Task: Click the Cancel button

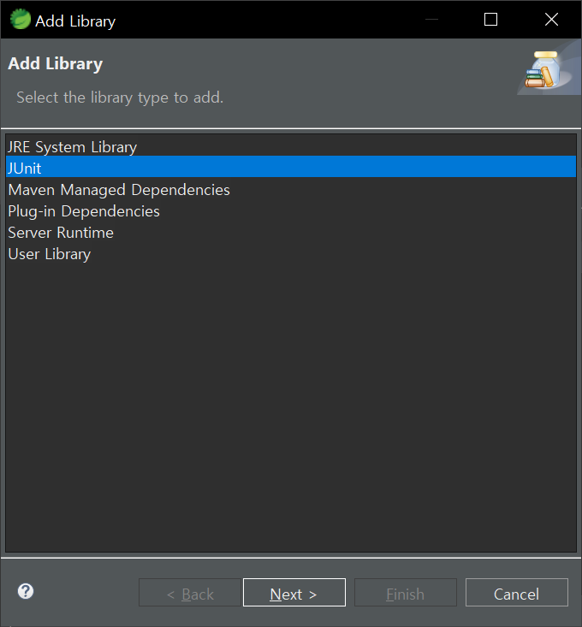Action: [x=516, y=594]
